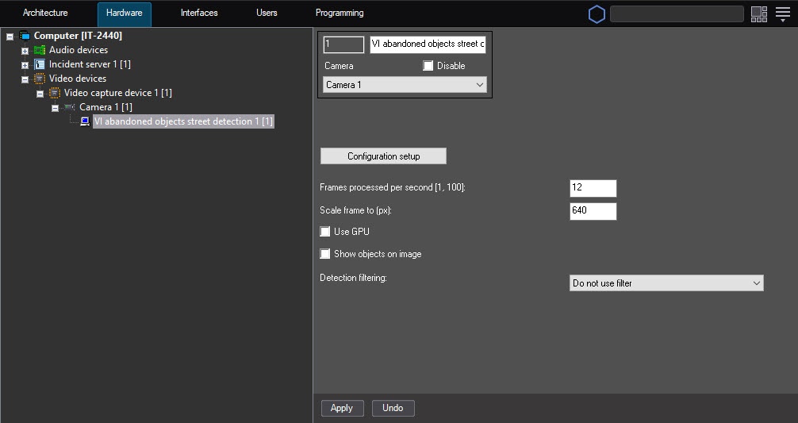798x423 pixels.
Task: Click the Apply button
Action: [x=342, y=408]
